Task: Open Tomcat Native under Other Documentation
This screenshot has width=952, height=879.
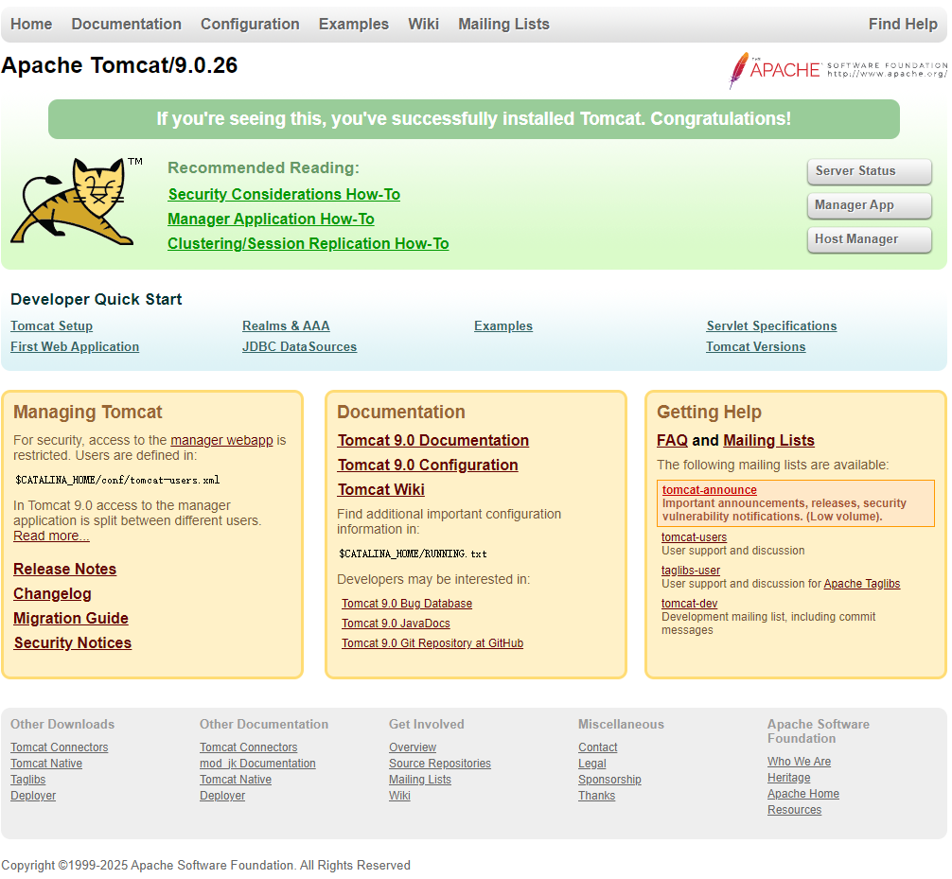Action: [x=236, y=780]
